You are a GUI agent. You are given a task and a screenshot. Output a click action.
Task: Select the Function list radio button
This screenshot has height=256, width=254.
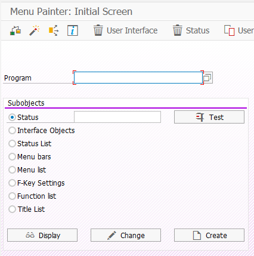click(x=12, y=196)
